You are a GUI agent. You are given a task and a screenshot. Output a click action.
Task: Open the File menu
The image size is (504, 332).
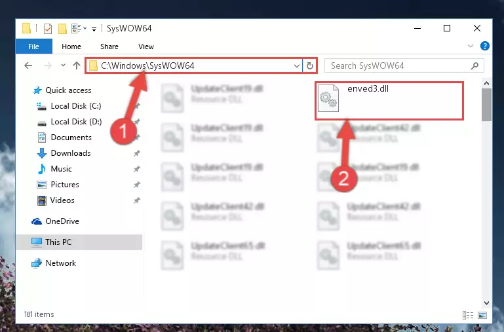pos(33,46)
